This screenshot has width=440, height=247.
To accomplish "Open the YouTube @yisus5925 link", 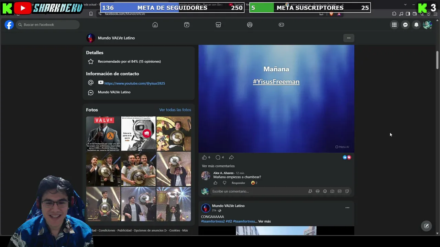I will [x=134, y=83].
